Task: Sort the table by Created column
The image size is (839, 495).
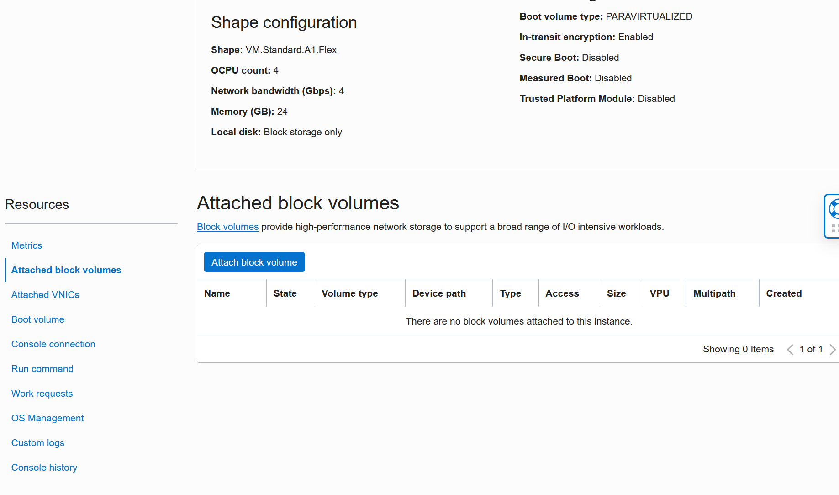Action: pos(784,293)
